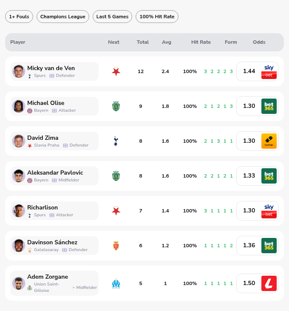Click LiveScore Bet logo for Adem Zorgane

(269, 283)
